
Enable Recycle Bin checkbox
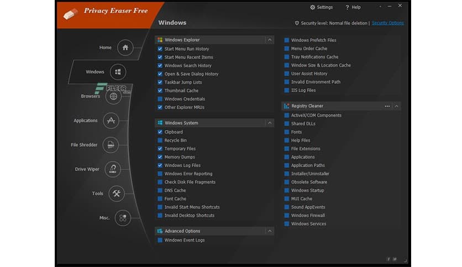pyautogui.click(x=160, y=140)
